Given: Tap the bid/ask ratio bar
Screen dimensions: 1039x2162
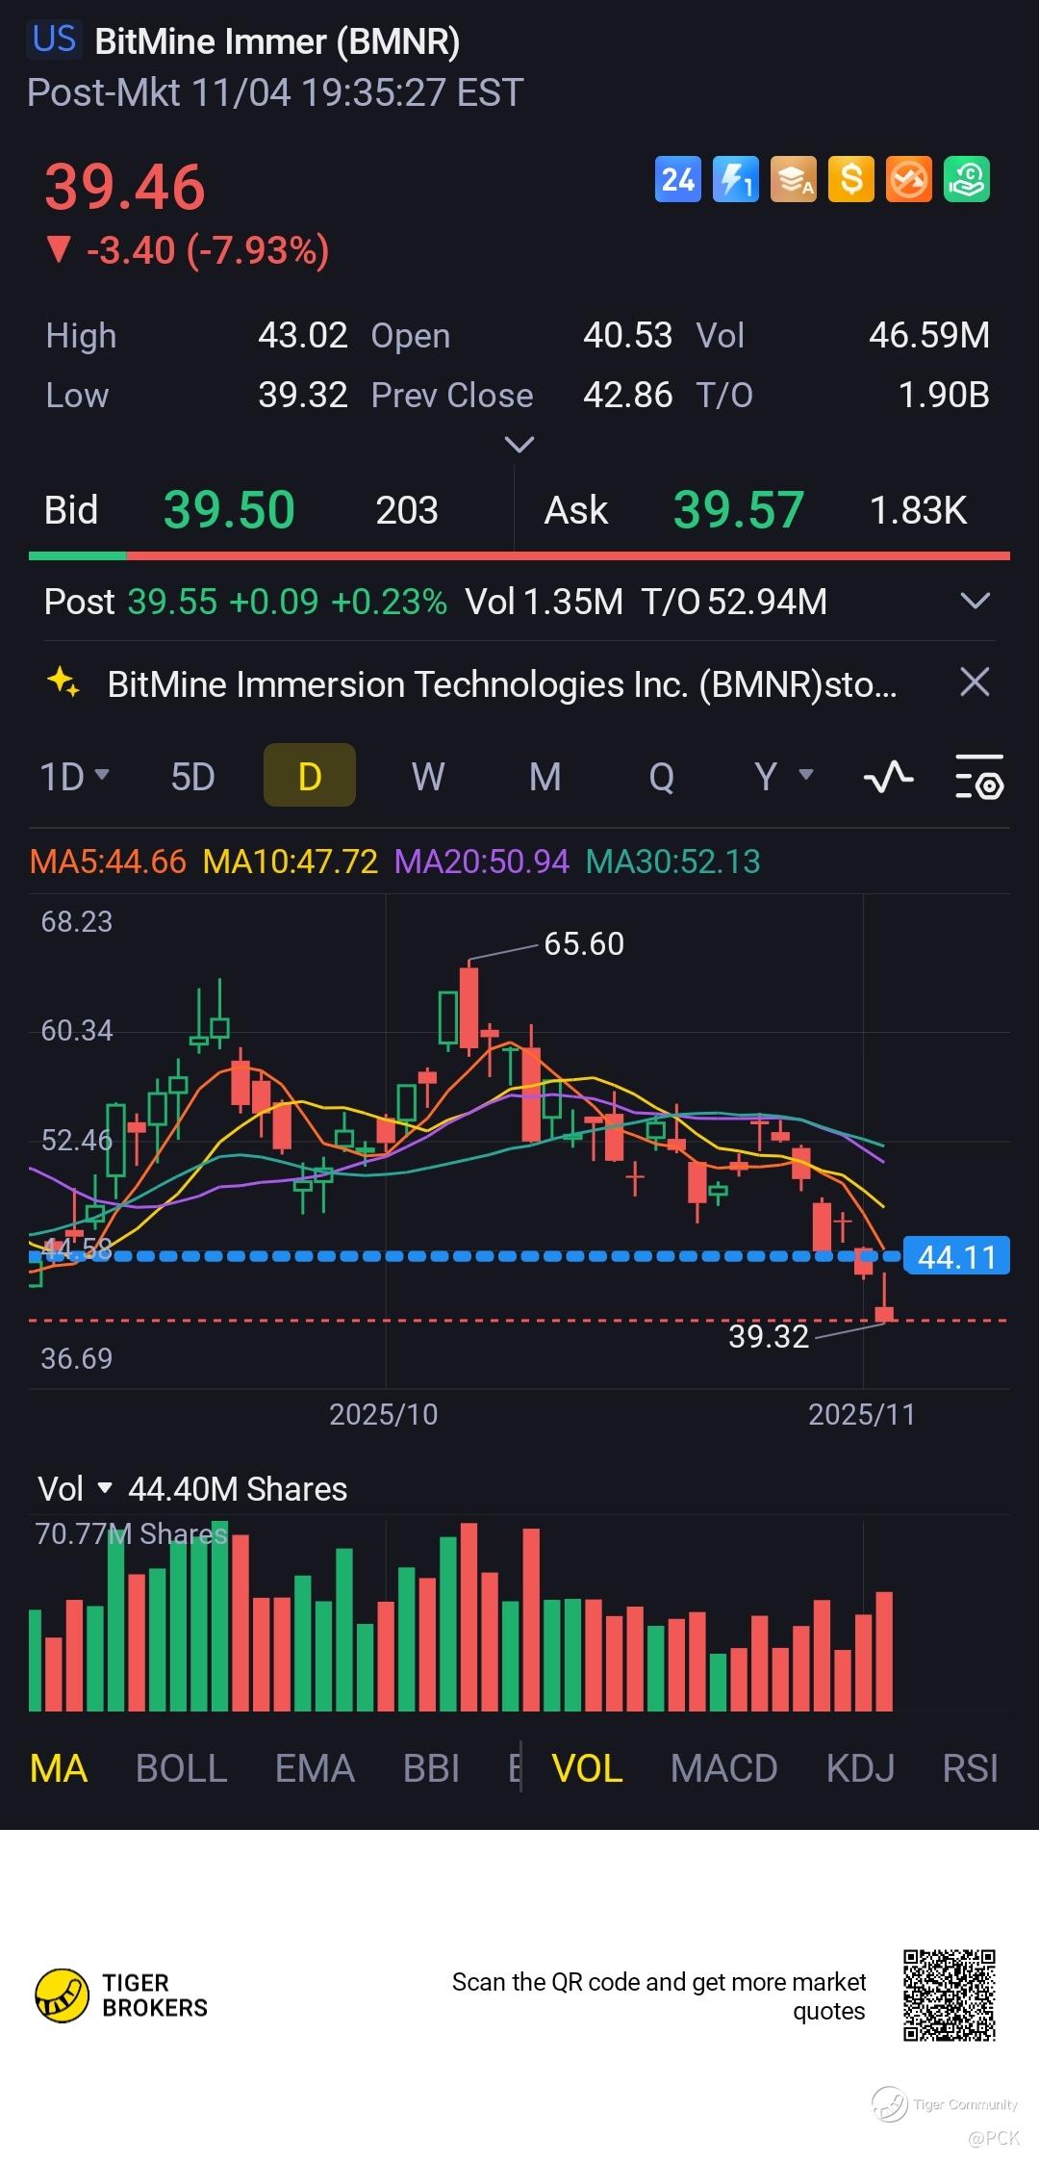Looking at the screenshot, I should pos(519,555).
